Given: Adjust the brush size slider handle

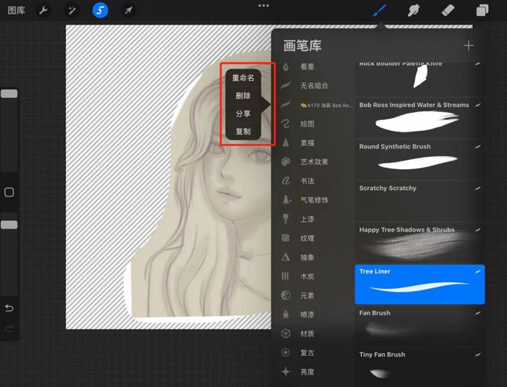Looking at the screenshot, I should (x=9, y=94).
